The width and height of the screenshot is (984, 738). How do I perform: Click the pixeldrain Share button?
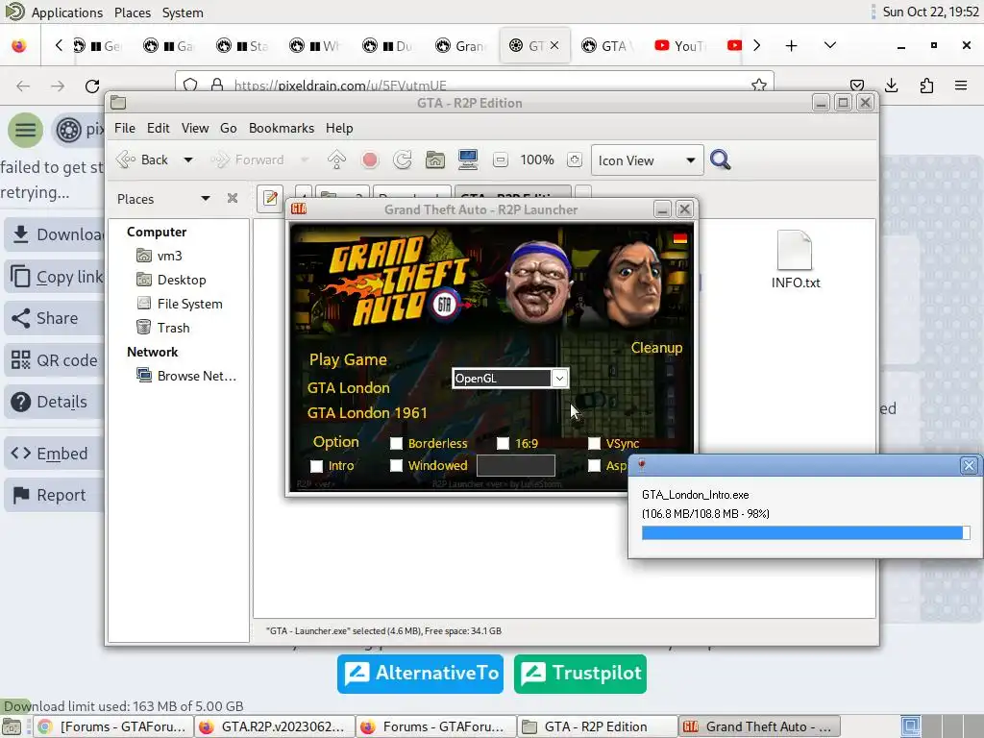point(54,318)
